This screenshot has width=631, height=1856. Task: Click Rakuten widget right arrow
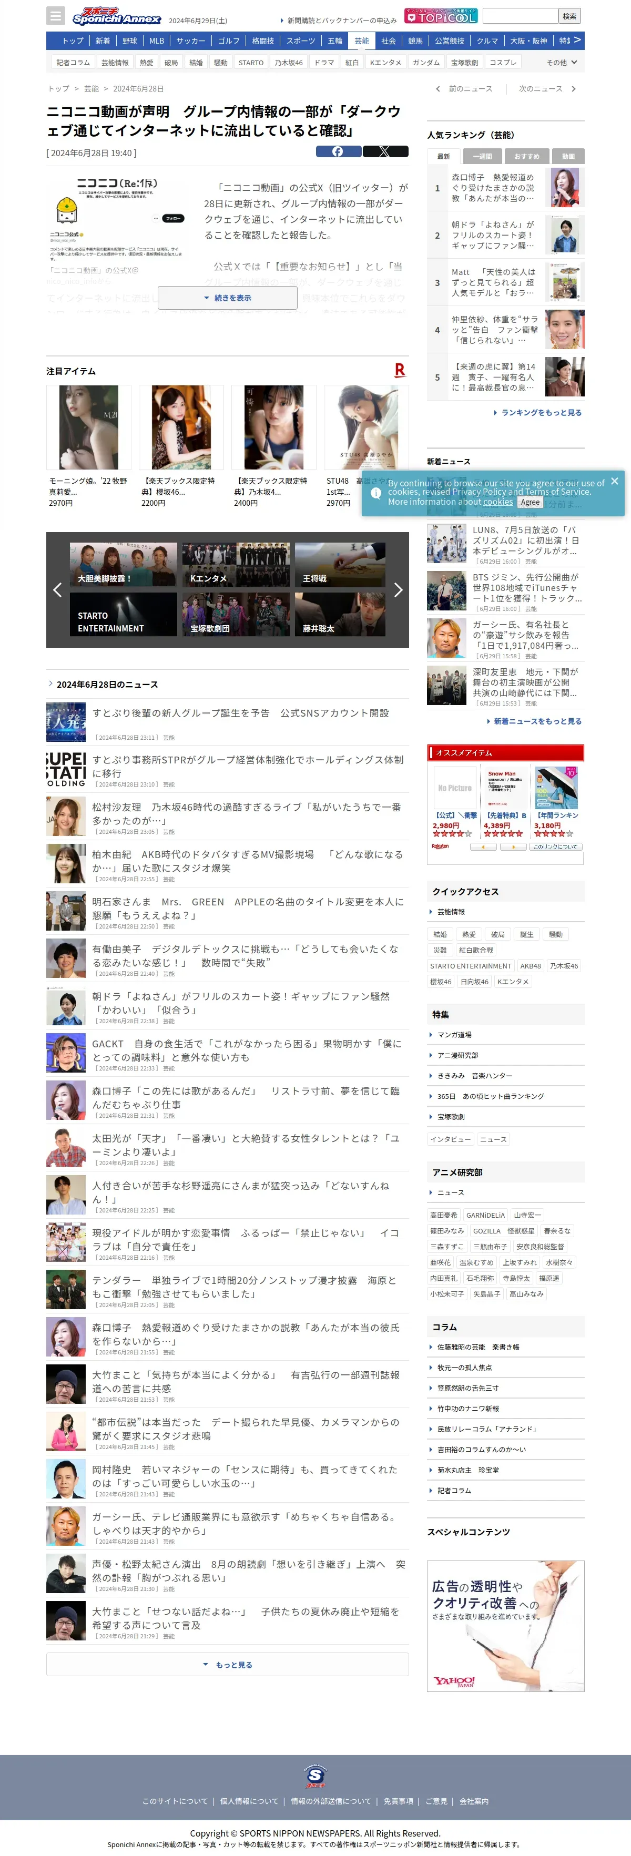(x=513, y=847)
